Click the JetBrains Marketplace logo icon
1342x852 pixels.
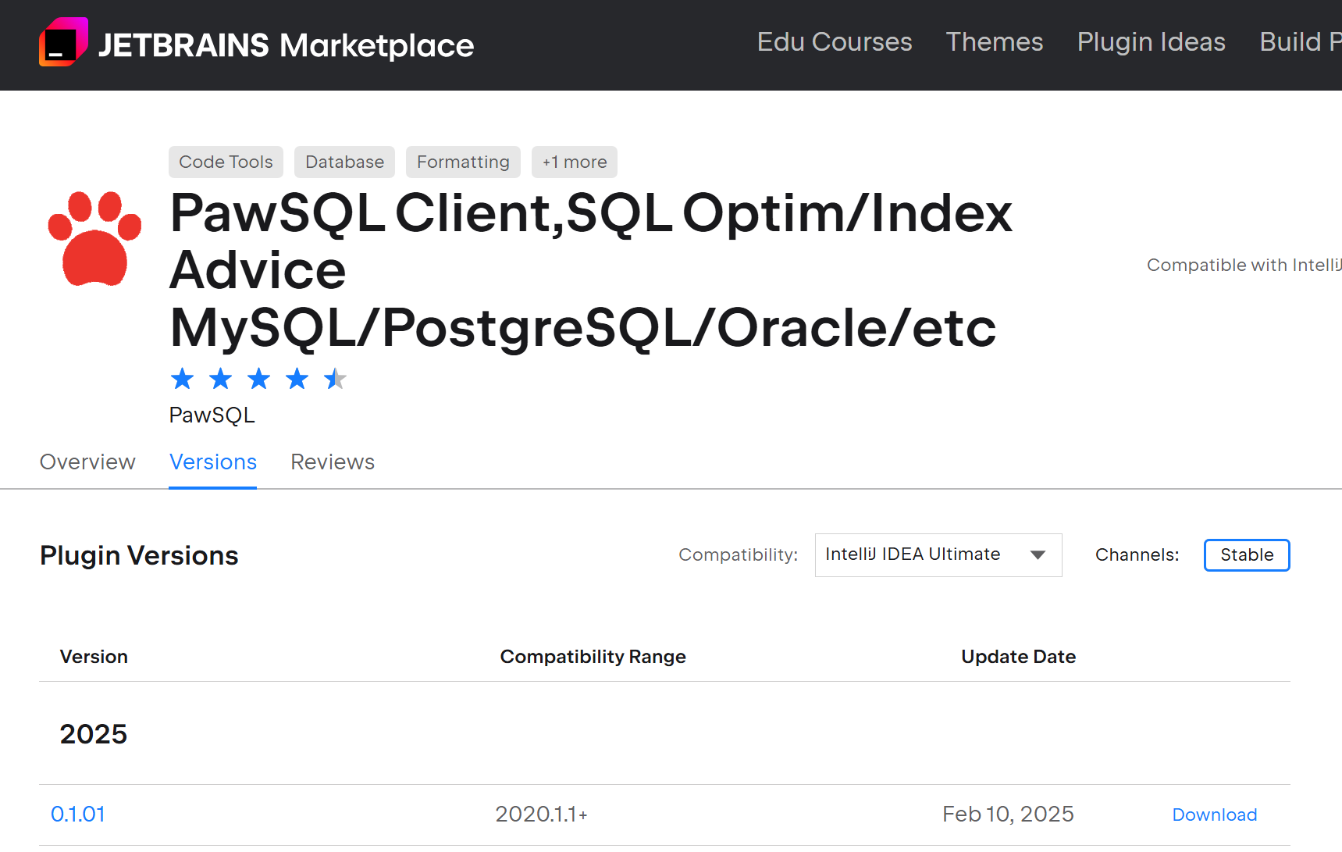pos(63,43)
